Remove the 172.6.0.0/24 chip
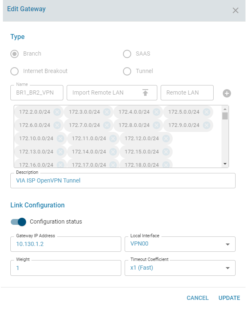The width and height of the screenshot is (248, 314). [x=57, y=125]
